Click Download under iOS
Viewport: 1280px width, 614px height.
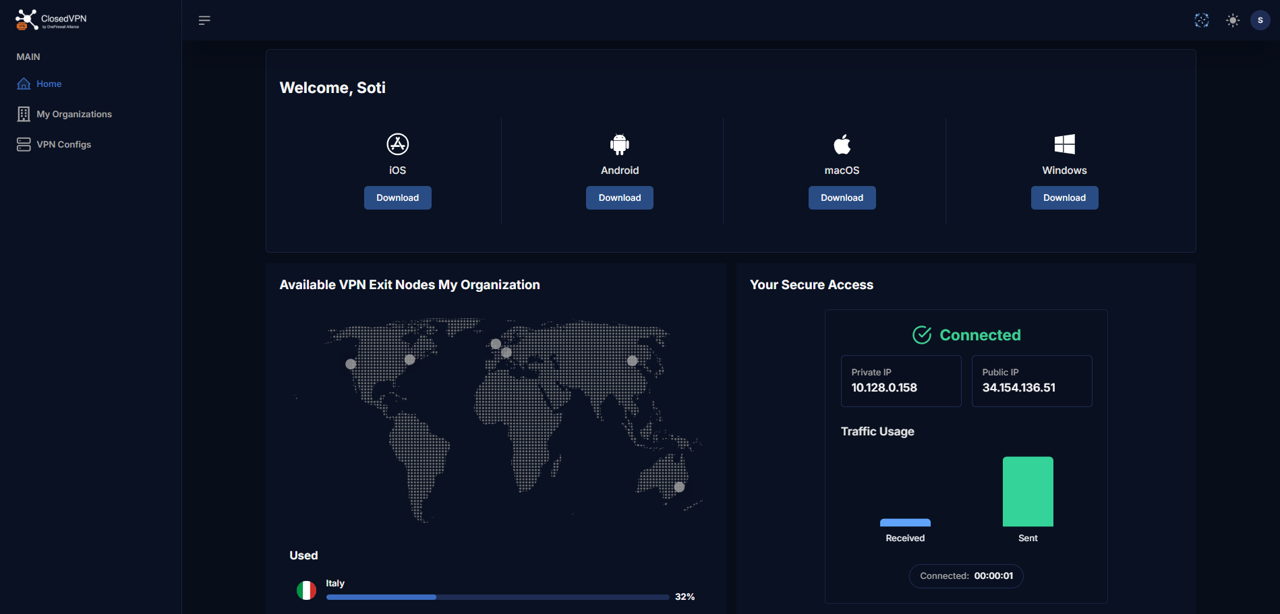point(397,197)
